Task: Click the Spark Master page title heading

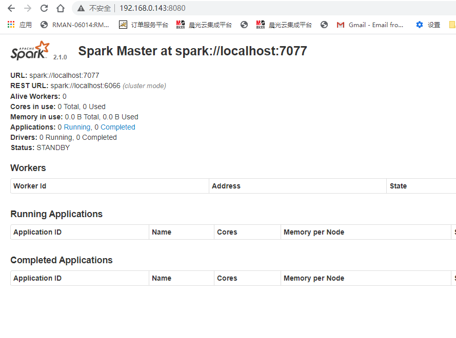Action: [192, 51]
